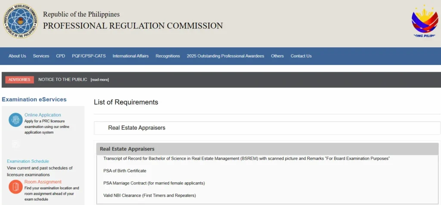
Task: Click the faded icon below Online Application
Action: (x=16, y=145)
